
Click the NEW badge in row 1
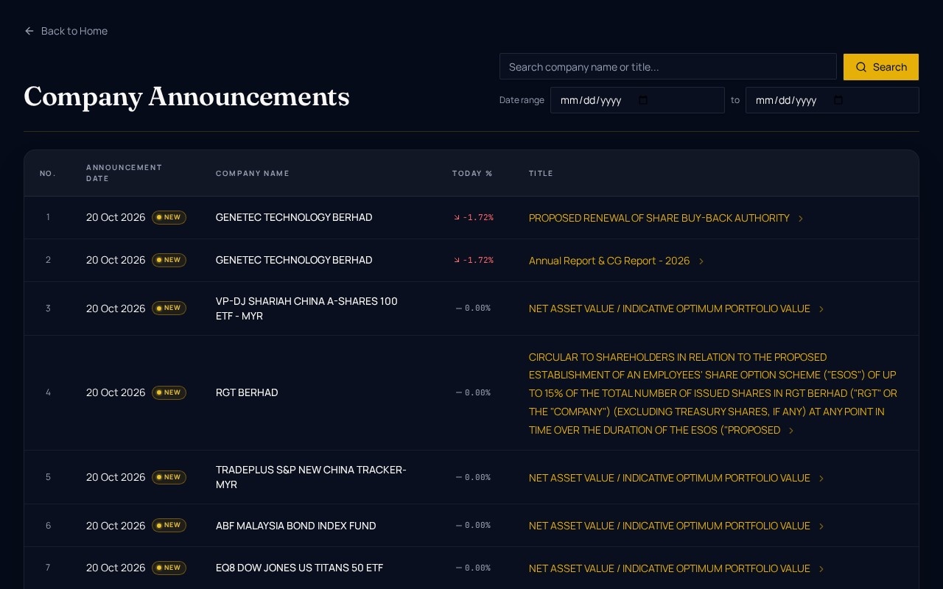pos(169,217)
